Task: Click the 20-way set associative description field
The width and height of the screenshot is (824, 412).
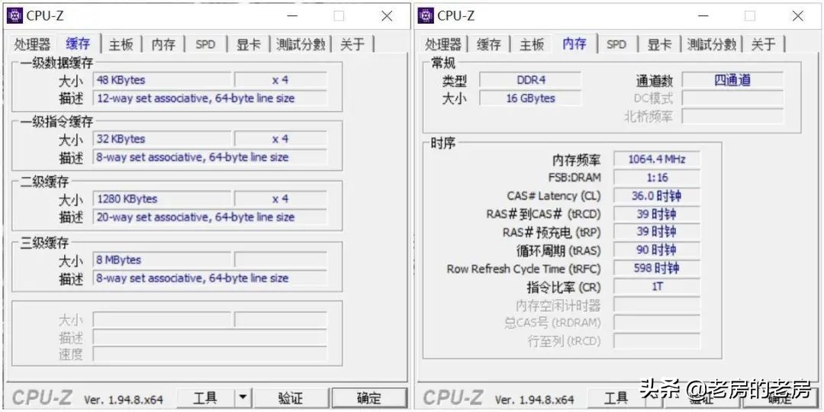Action: click(x=210, y=217)
